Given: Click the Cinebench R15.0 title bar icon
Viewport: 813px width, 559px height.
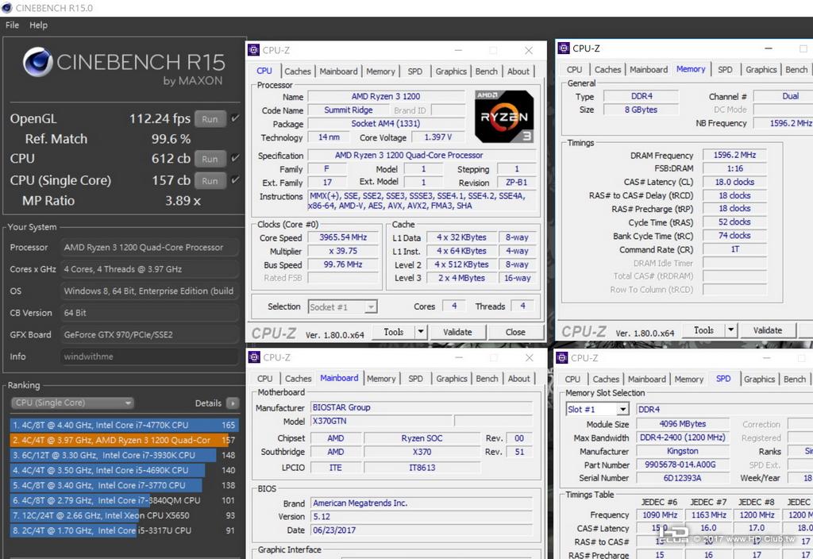Looking at the screenshot, I should pyautogui.click(x=6, y=8).
